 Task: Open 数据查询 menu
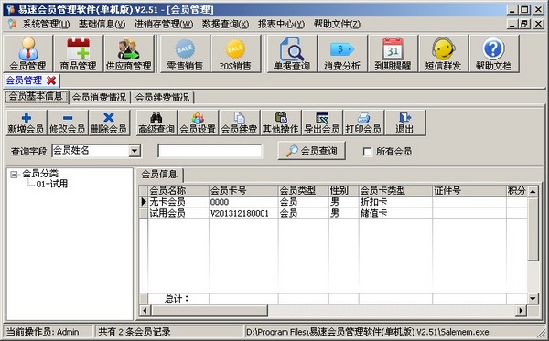[x=225, y=24]
